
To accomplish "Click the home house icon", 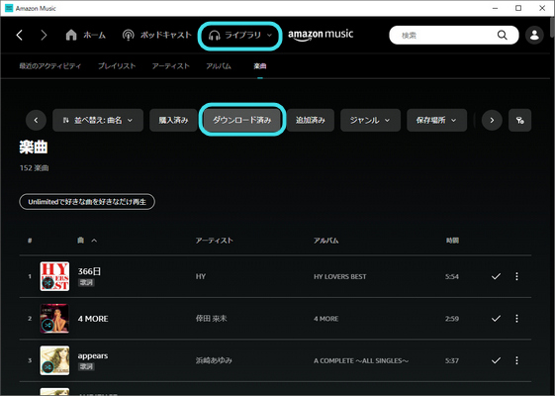I will (71, 35).
